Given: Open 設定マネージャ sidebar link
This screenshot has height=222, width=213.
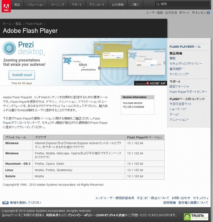Looking at the screenshot, I should [x=179, y=86].
